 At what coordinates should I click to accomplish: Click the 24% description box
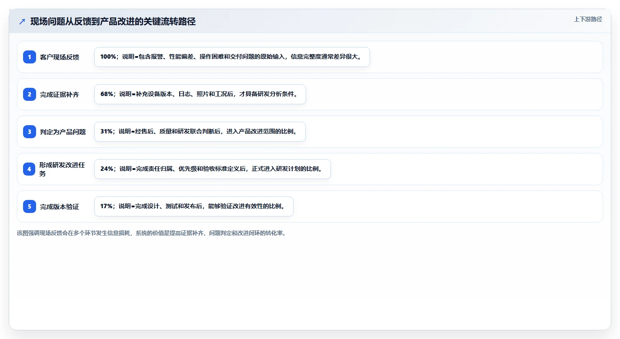tap(213, 169)
